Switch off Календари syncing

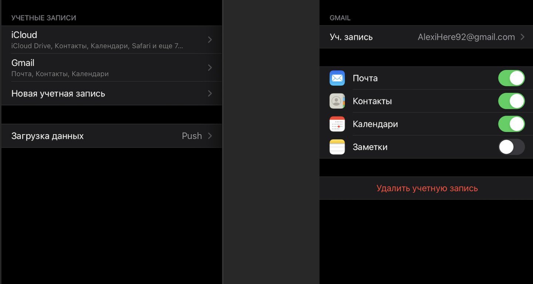pos(511,124)
